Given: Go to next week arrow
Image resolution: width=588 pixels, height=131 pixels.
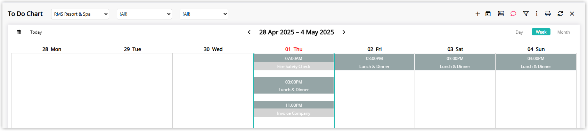Looking at the screenshot, I should pyautogui.click(x=344, y=32).
